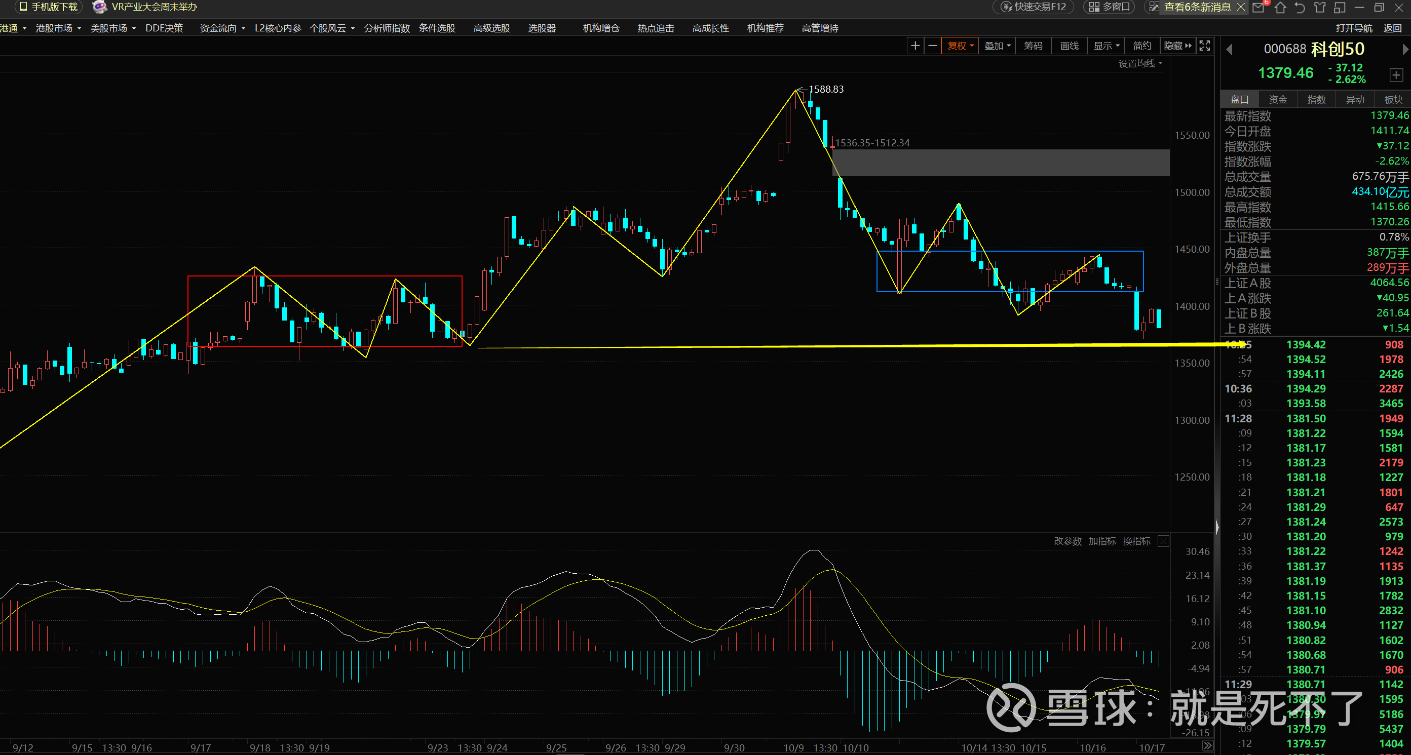Enter fullscreen chart mode icon
This screenshot has width=1411, height=755.
[x=1204, y=46]
